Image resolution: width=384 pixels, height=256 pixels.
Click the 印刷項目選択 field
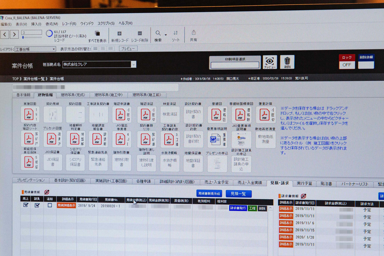point(235,65)
